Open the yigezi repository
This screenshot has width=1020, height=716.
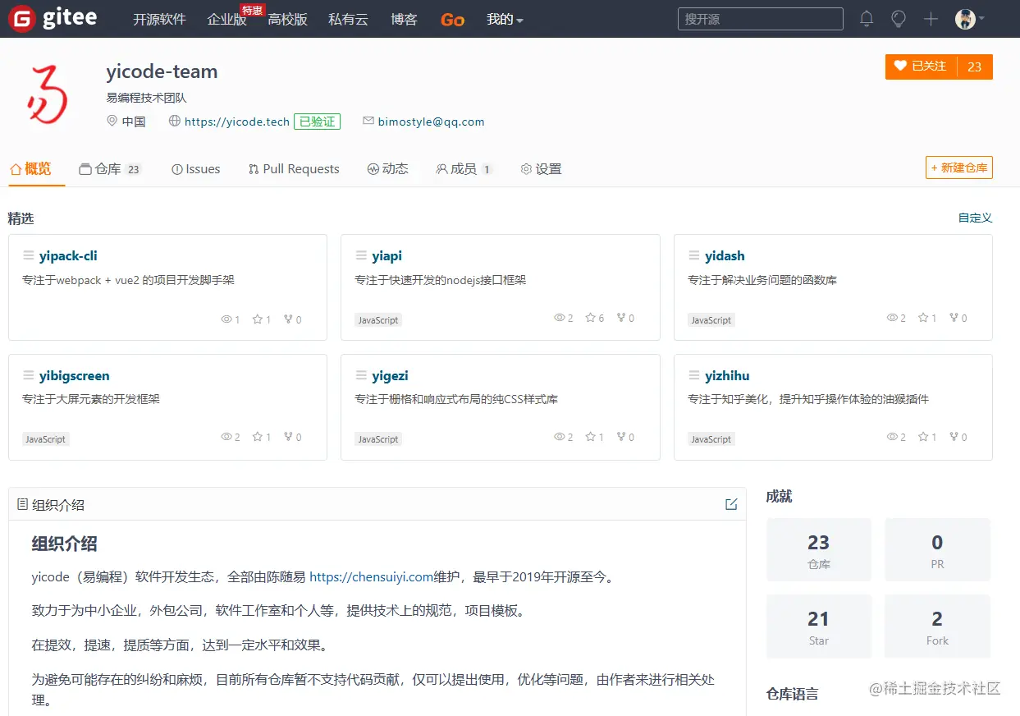click(x=390, y=375)
